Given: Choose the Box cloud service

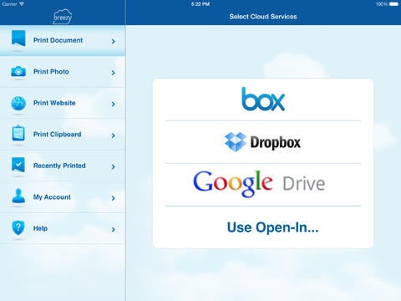Looking at the screenshot, I should click(x=263, y=99).
